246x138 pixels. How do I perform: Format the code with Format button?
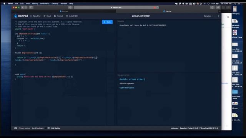58,16
